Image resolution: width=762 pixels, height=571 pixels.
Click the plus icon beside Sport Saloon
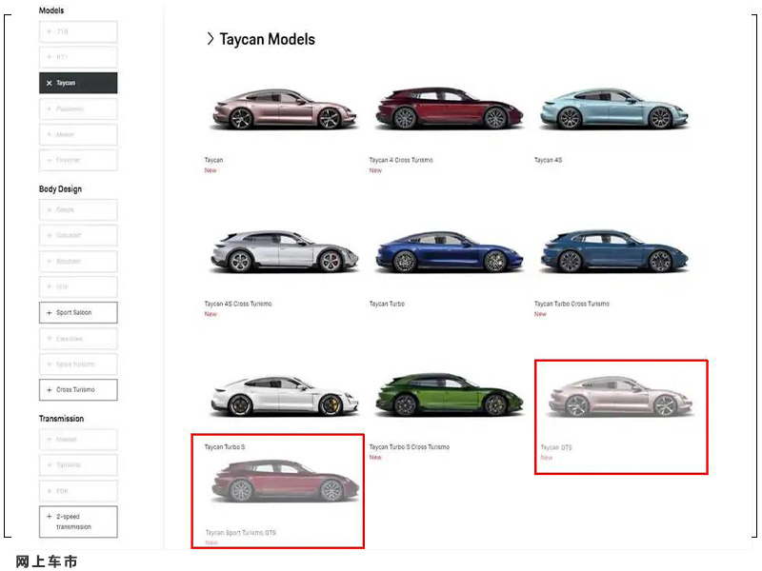coord(50,313)
